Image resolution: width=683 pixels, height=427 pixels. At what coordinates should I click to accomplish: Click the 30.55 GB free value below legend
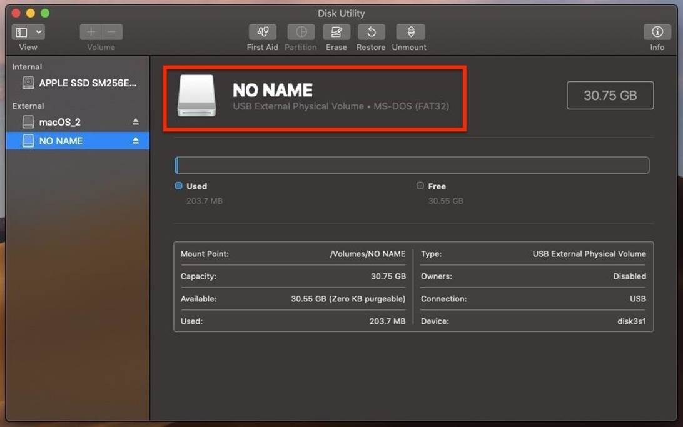coord(445,201)
